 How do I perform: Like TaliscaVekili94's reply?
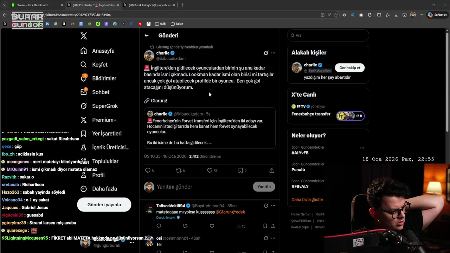212,226
